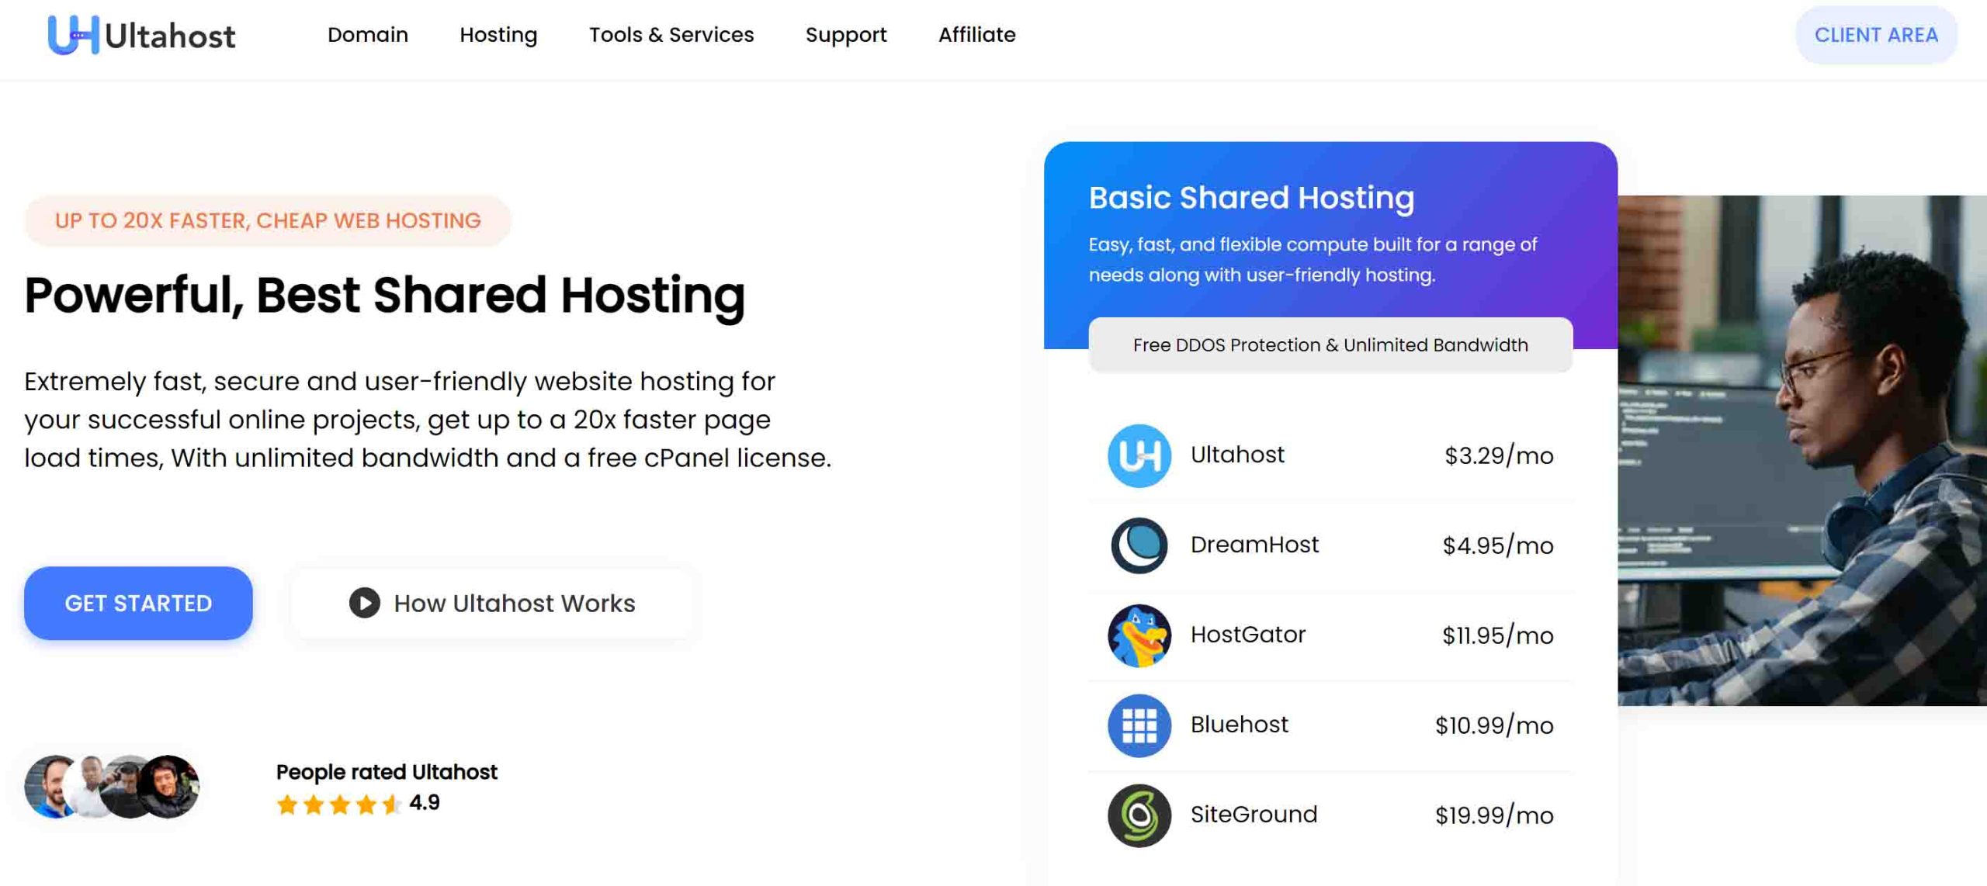Click the Basic Shared Hosting card title
The width and height of the screenshot is (1987, 886).
pos(1251,197)
